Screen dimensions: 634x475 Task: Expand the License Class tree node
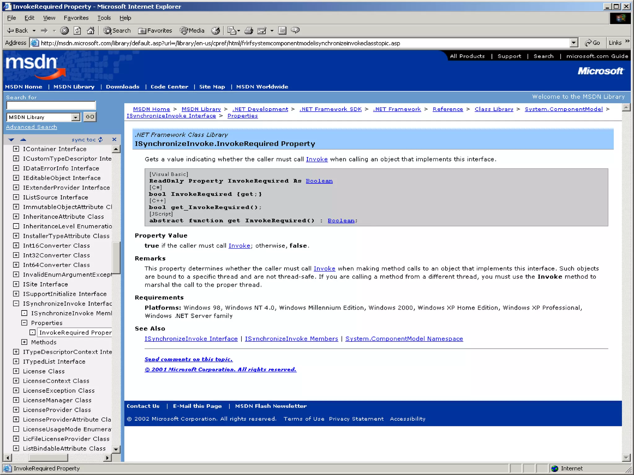[16, 371]
